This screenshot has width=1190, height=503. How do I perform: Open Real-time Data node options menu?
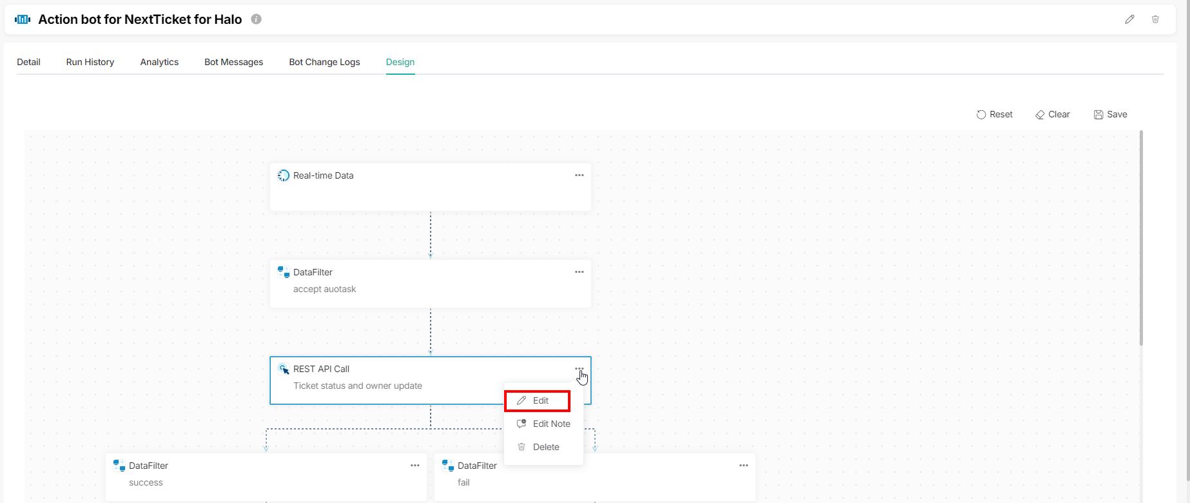(579, 175)
